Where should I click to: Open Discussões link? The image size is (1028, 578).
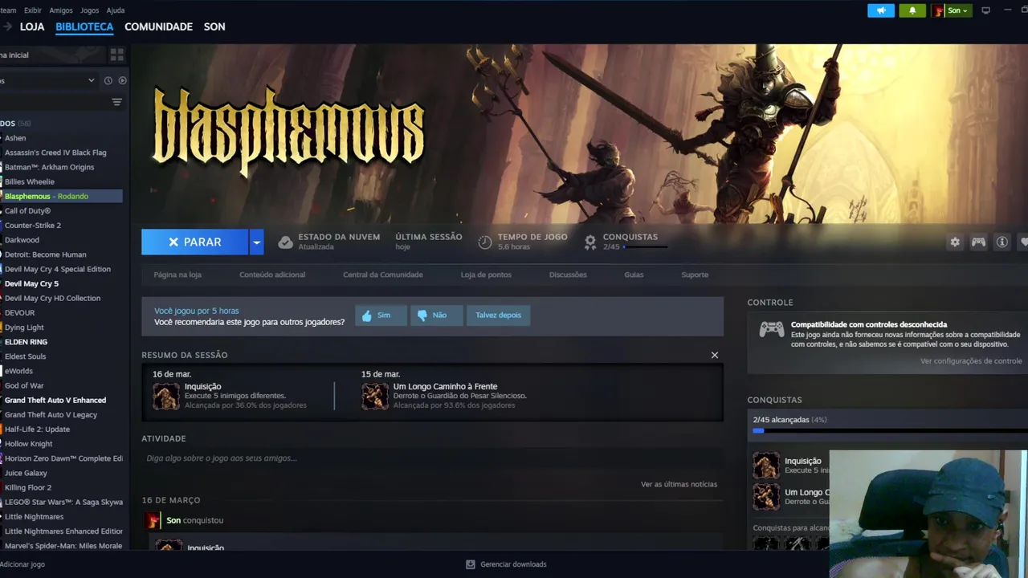(568, 275)
